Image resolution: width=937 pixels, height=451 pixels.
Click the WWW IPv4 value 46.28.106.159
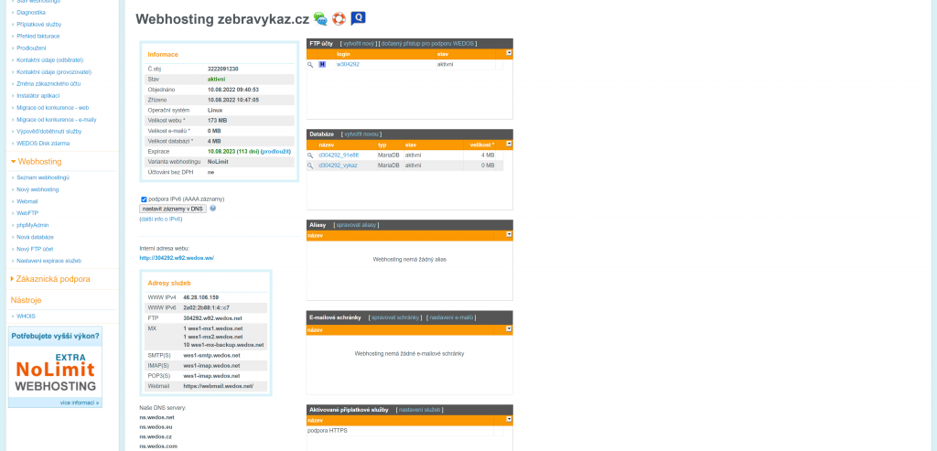pos(200,297)
